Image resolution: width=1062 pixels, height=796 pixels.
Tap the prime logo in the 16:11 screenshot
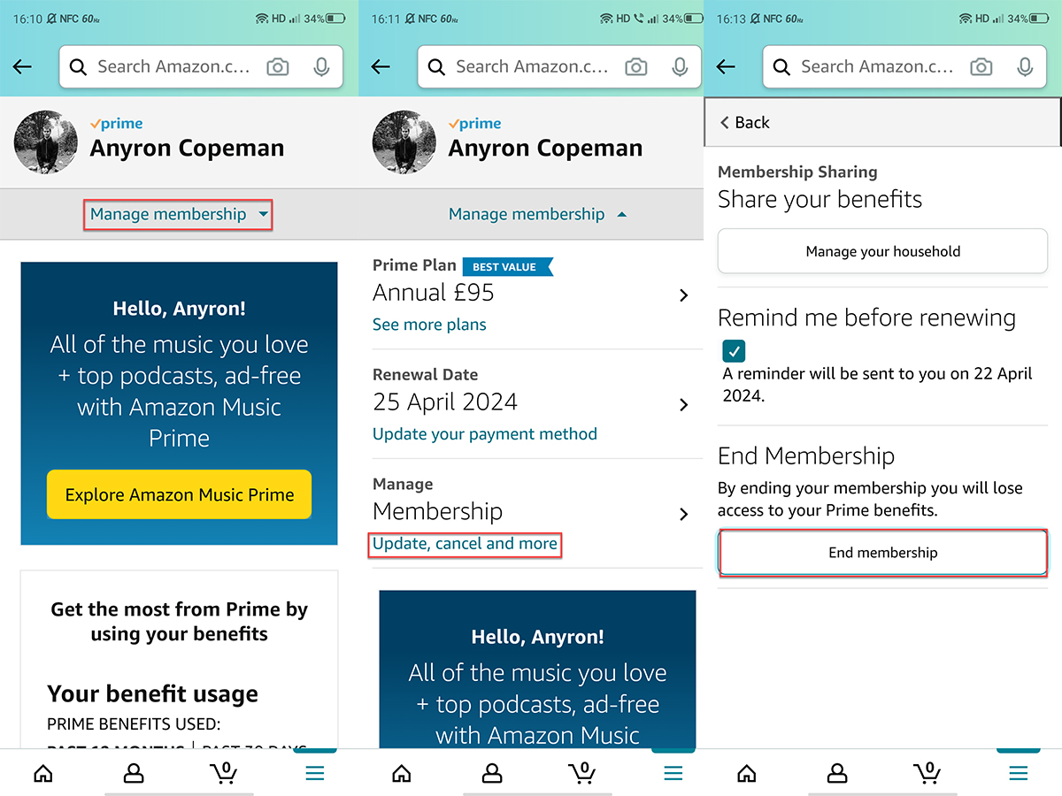point(475,124)
